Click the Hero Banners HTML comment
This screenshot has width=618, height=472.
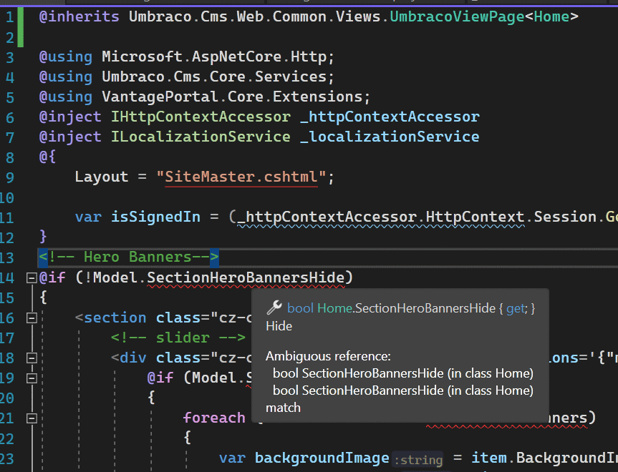(x=128, y=257)
